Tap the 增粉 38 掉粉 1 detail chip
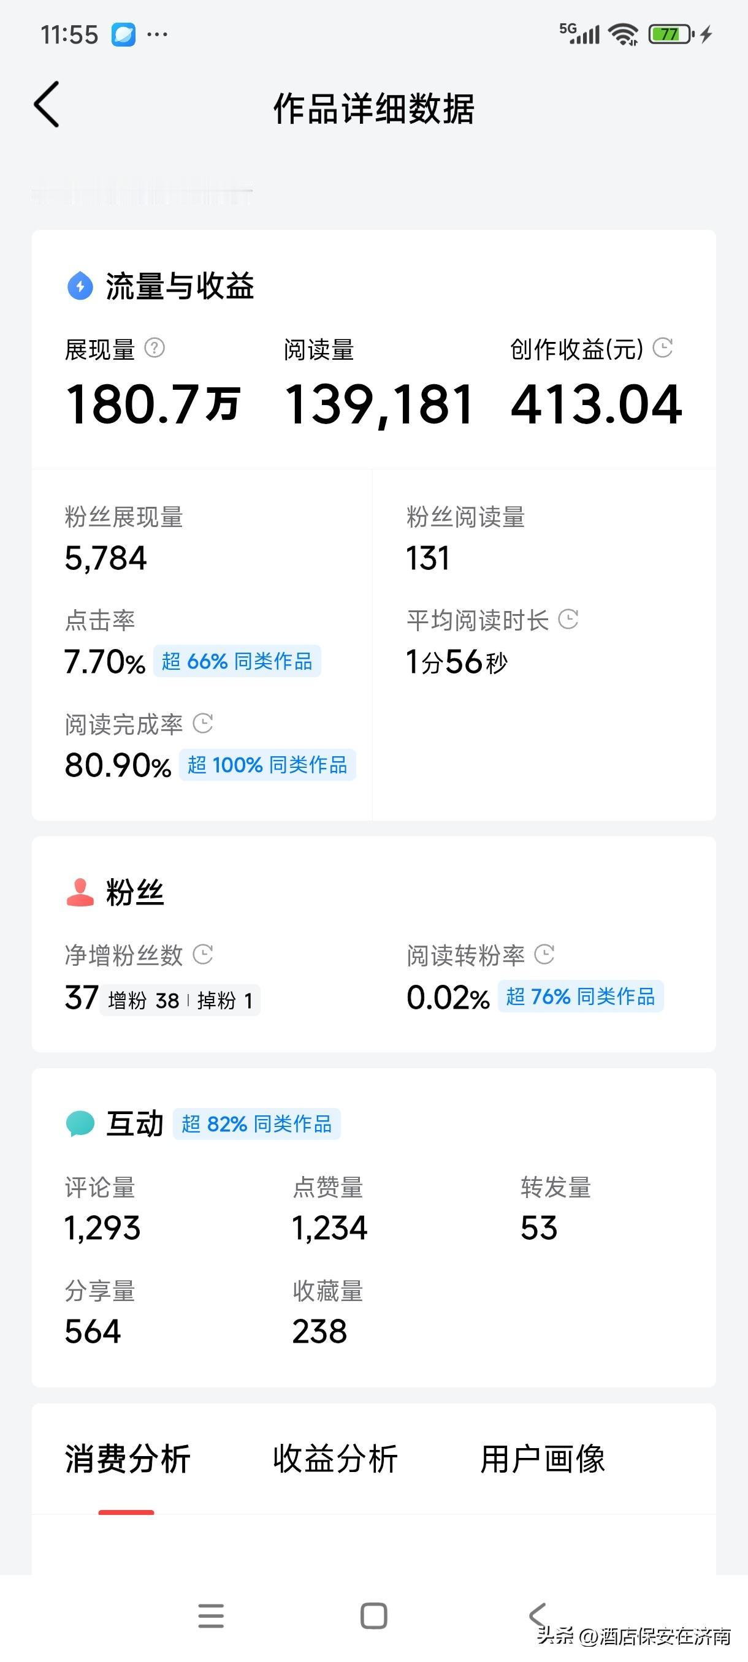This screenshot has width=748, height=1662. pyautogui.click(x=180, y=1001)
